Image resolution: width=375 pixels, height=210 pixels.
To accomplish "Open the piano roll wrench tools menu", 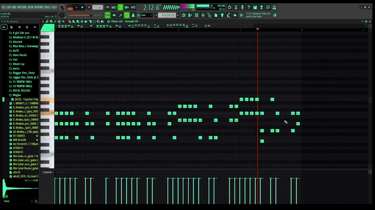I will [x=47, y=22].
